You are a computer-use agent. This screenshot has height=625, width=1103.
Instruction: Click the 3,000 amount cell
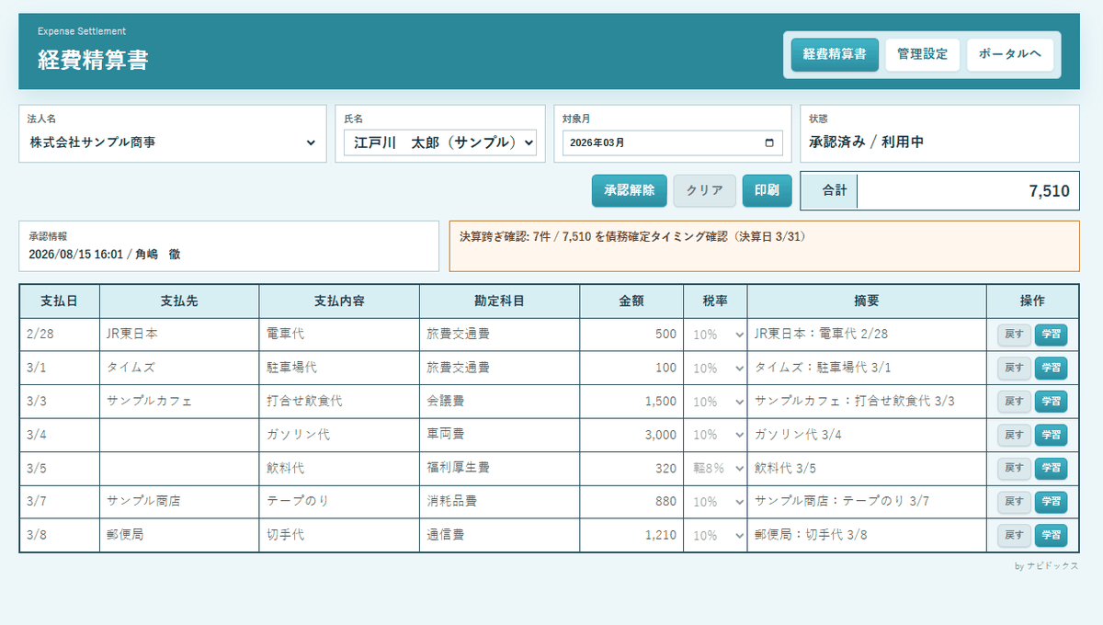pyautogui.click(x=631, y=435)
